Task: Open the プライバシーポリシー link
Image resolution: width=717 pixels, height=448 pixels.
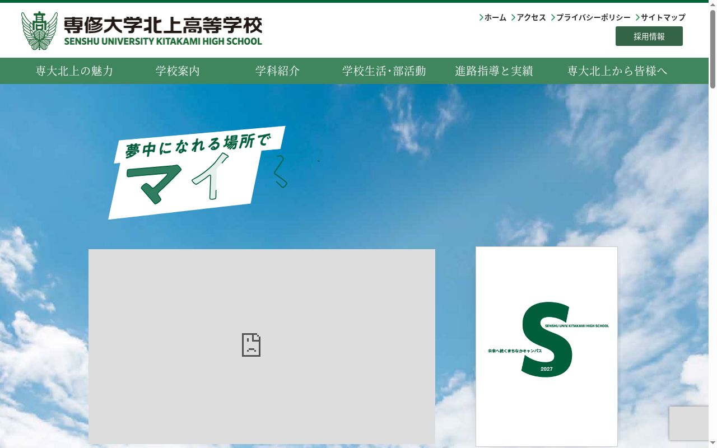Action: click(590, 17)
